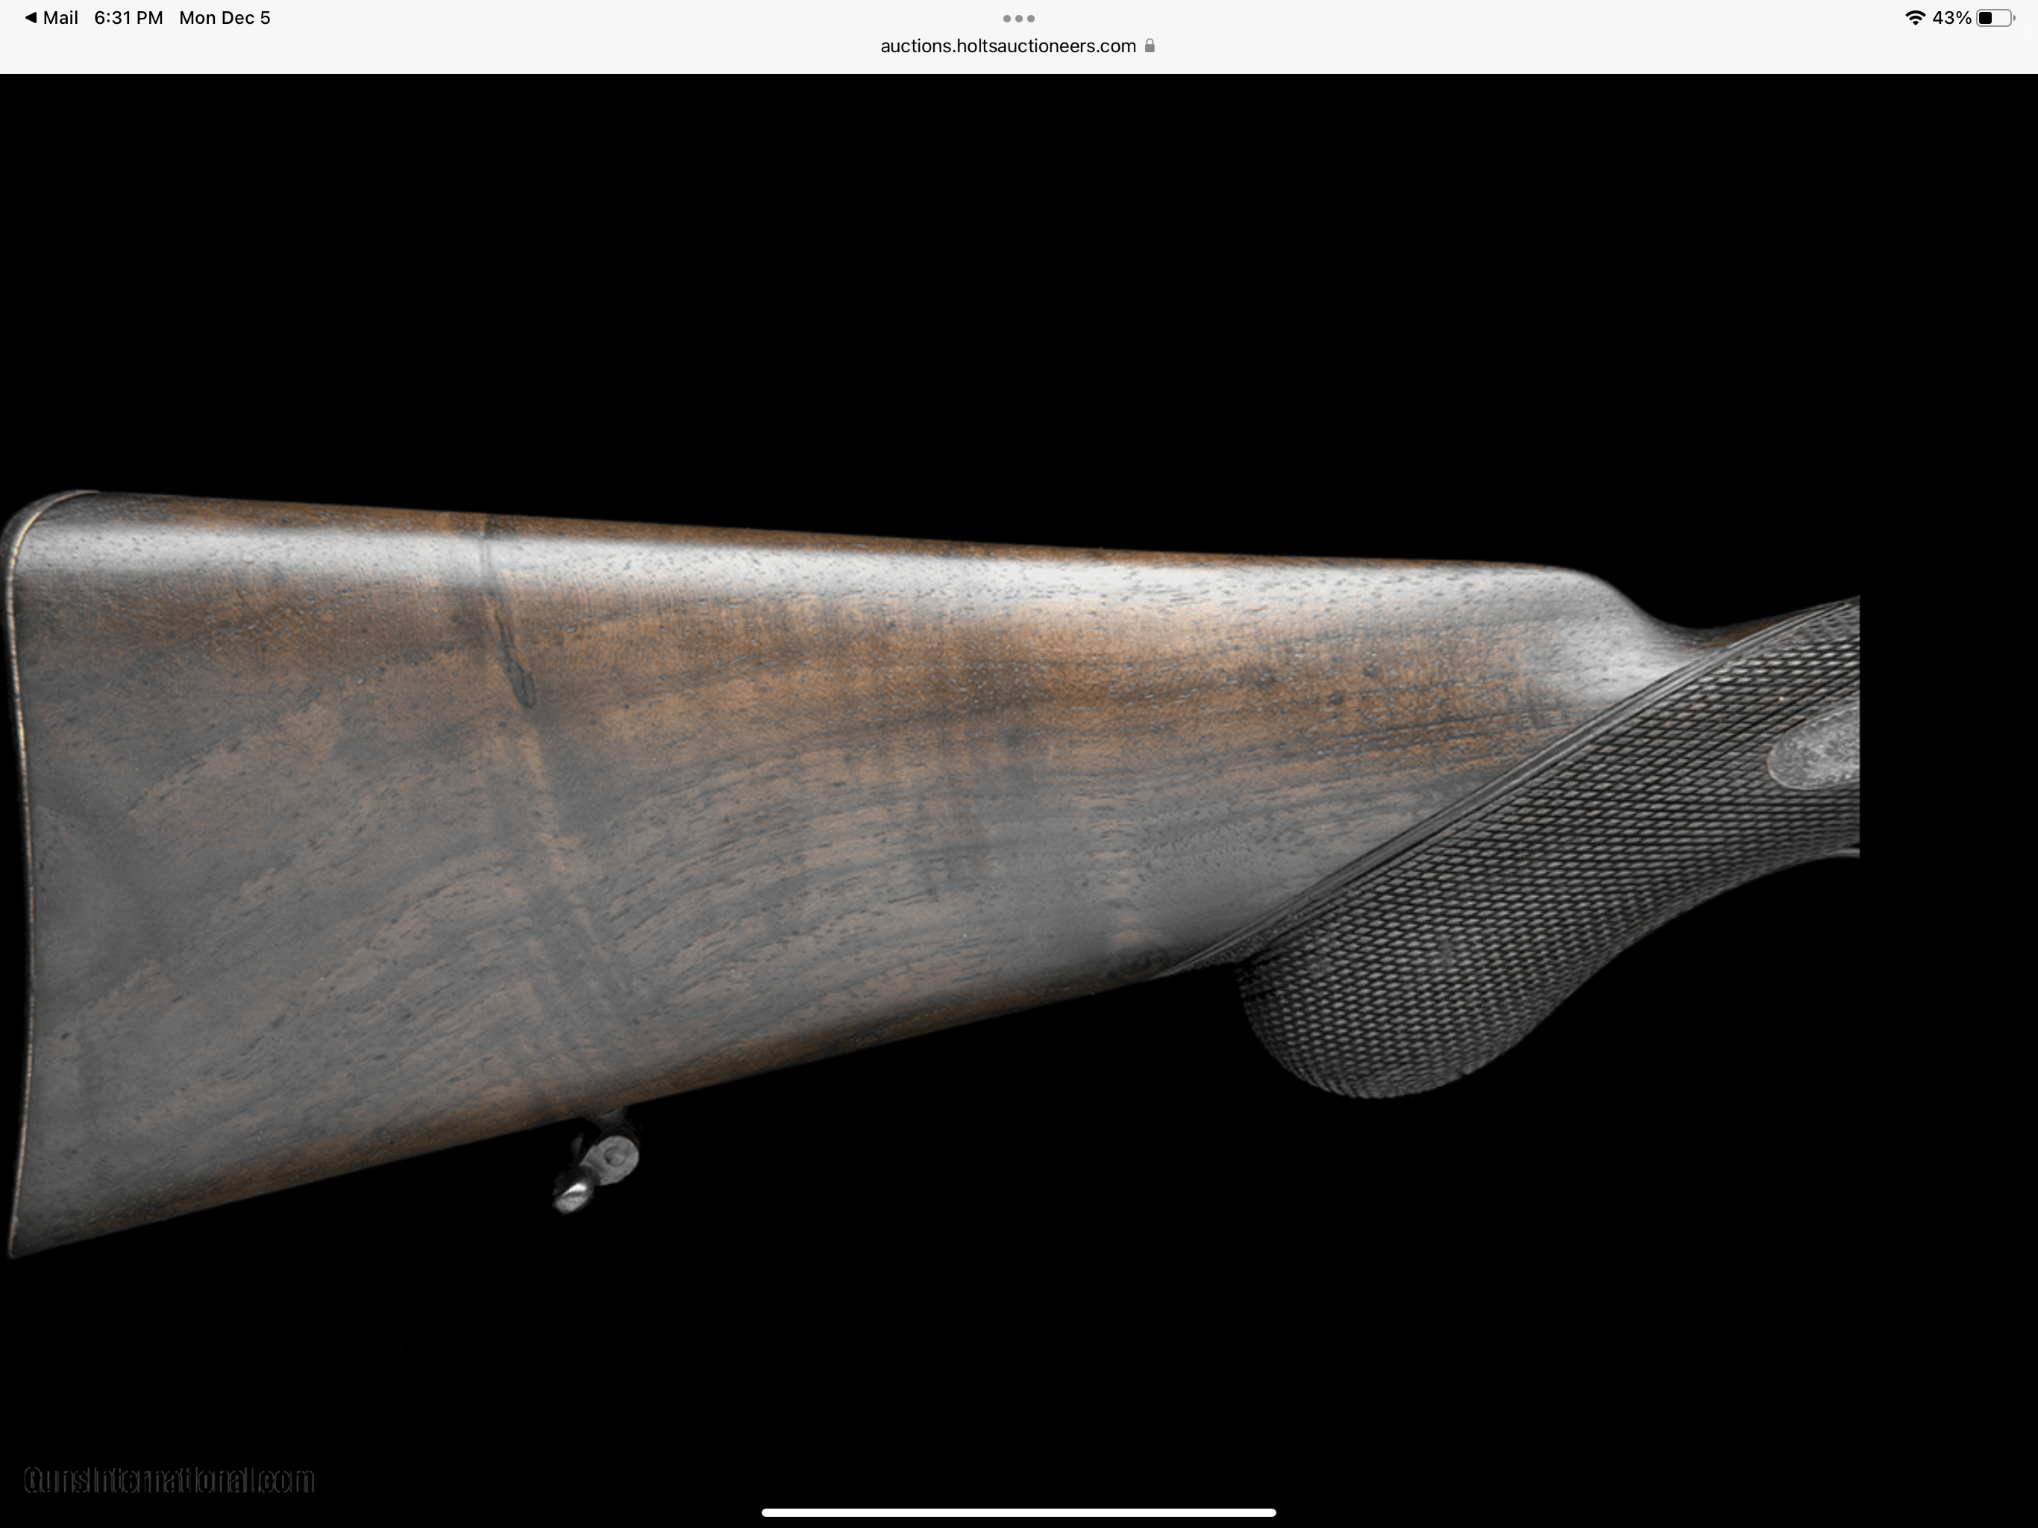Tap the 6:31 PM clock
This screenshot has height=1528, width=2038.
click(x=128, y=17)
